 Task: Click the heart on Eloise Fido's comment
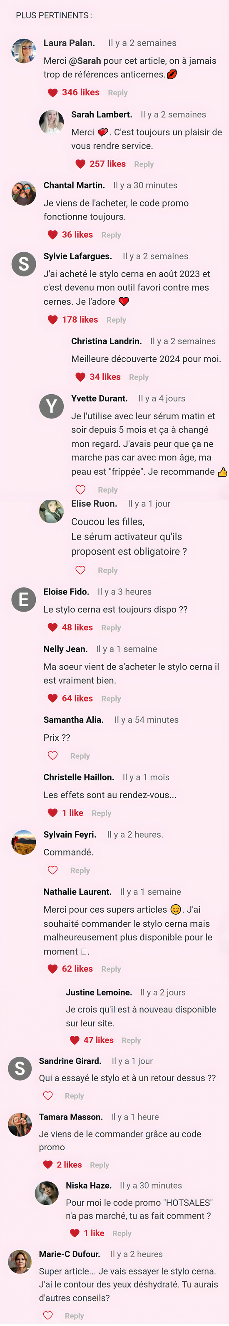[x=52, y=627]
